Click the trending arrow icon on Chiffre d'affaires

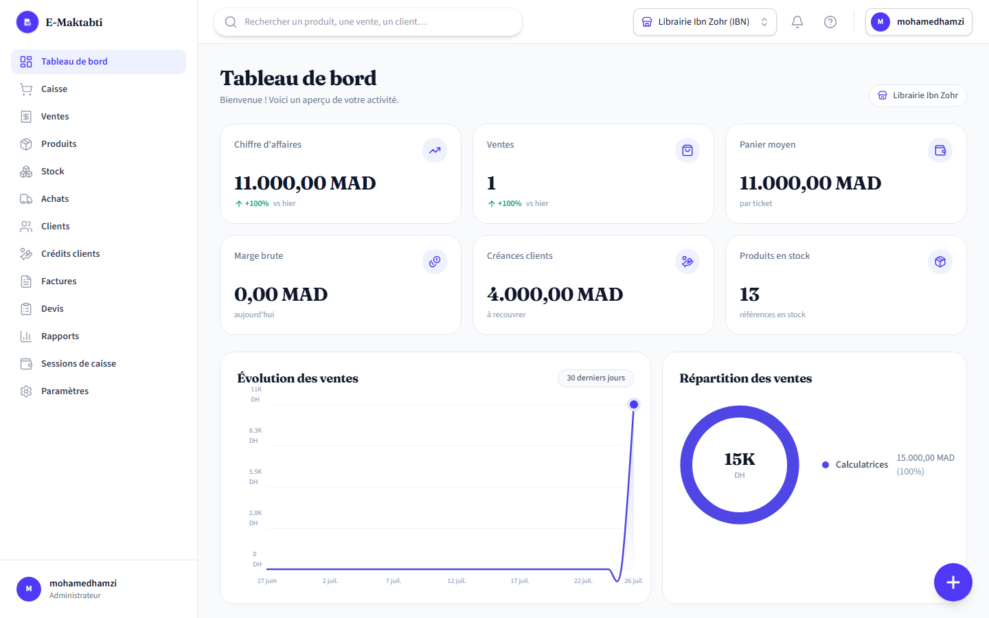pyautogui.click(x=435, y=150)
